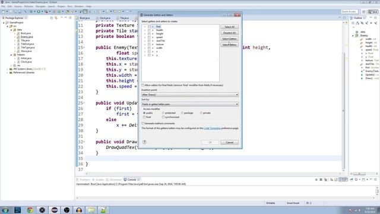Click Hide Static Members icon in Outline
The image size is (380, 214).
point(367,23)
